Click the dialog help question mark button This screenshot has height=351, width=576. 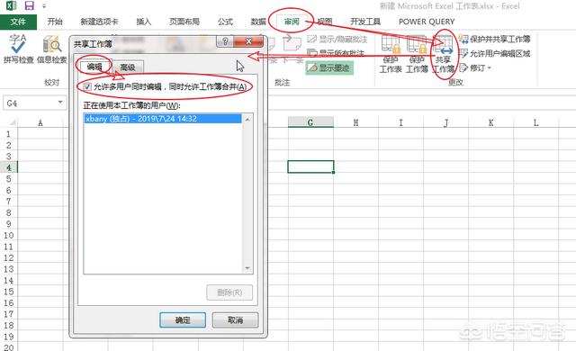(225, 41)
